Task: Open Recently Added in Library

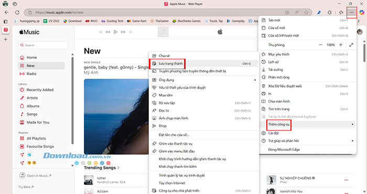Action: 41,90
